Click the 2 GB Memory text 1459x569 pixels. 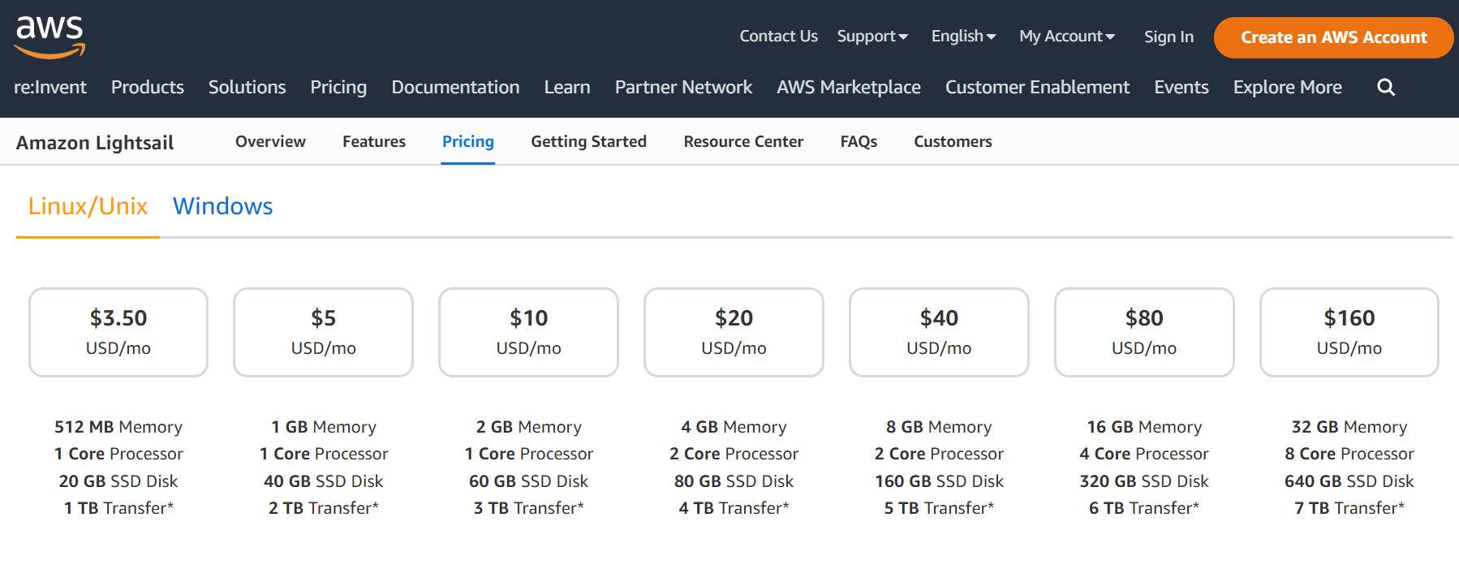tap(529, 427)
